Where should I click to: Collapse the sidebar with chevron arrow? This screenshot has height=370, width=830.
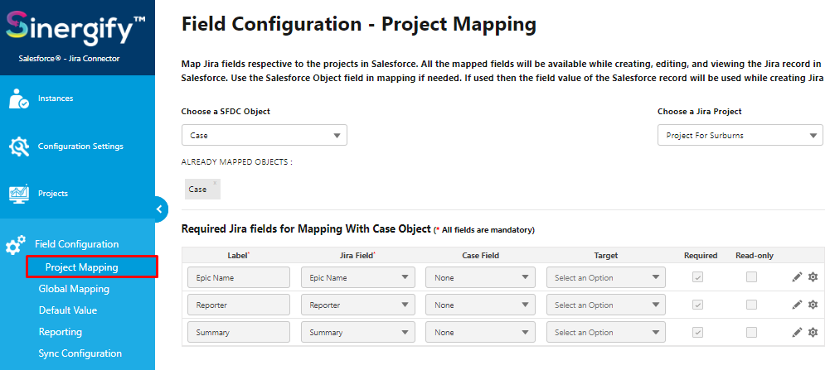click(x=159, y=209)
